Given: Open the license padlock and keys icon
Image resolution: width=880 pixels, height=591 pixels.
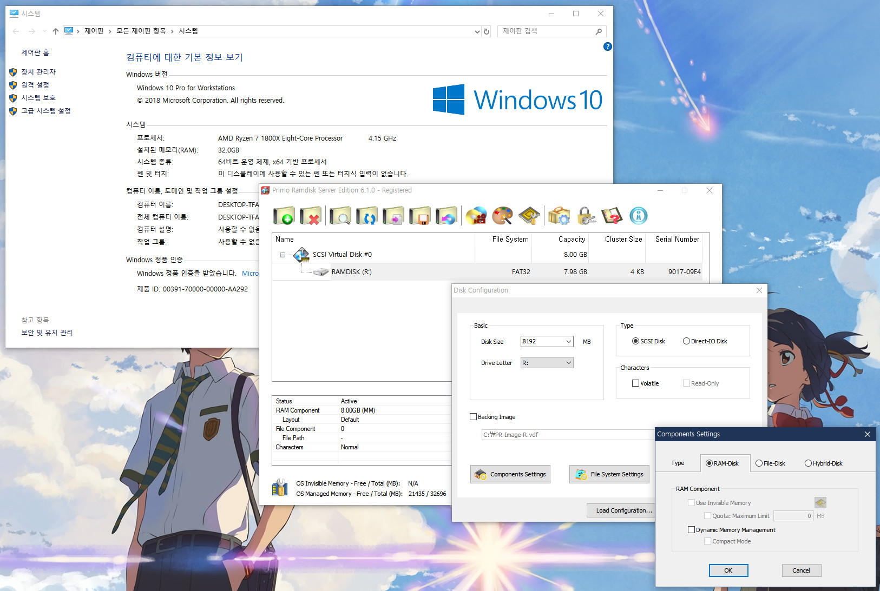Looking at the screenshot, I should [586, 216].
